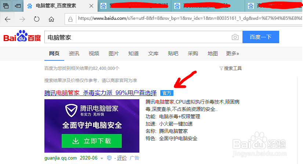Open the 知道 results tab
This screenshot has height=164, width=303.
coord(134,53)
